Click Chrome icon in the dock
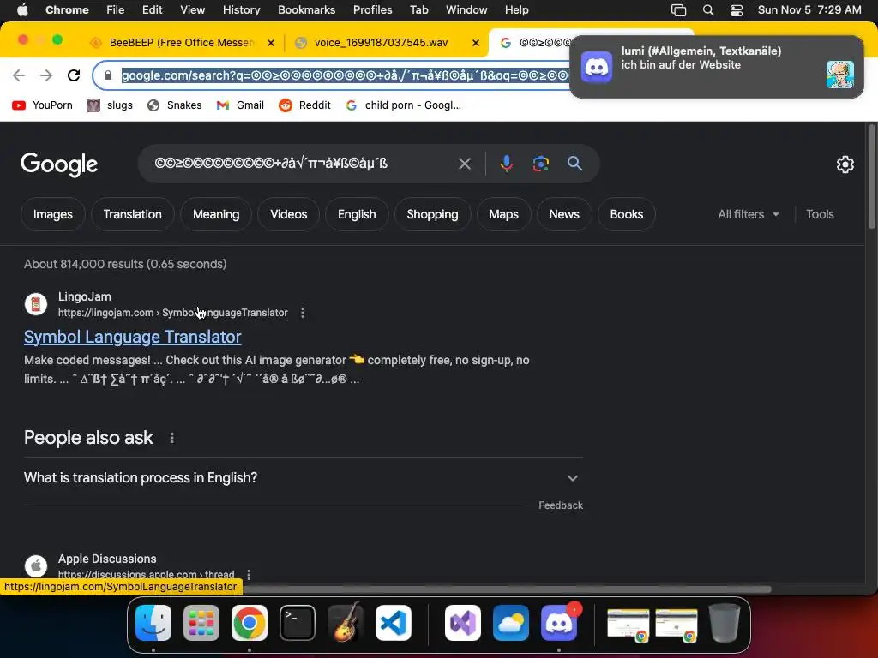Screen dimensions: 878x658 pos(250,623)
